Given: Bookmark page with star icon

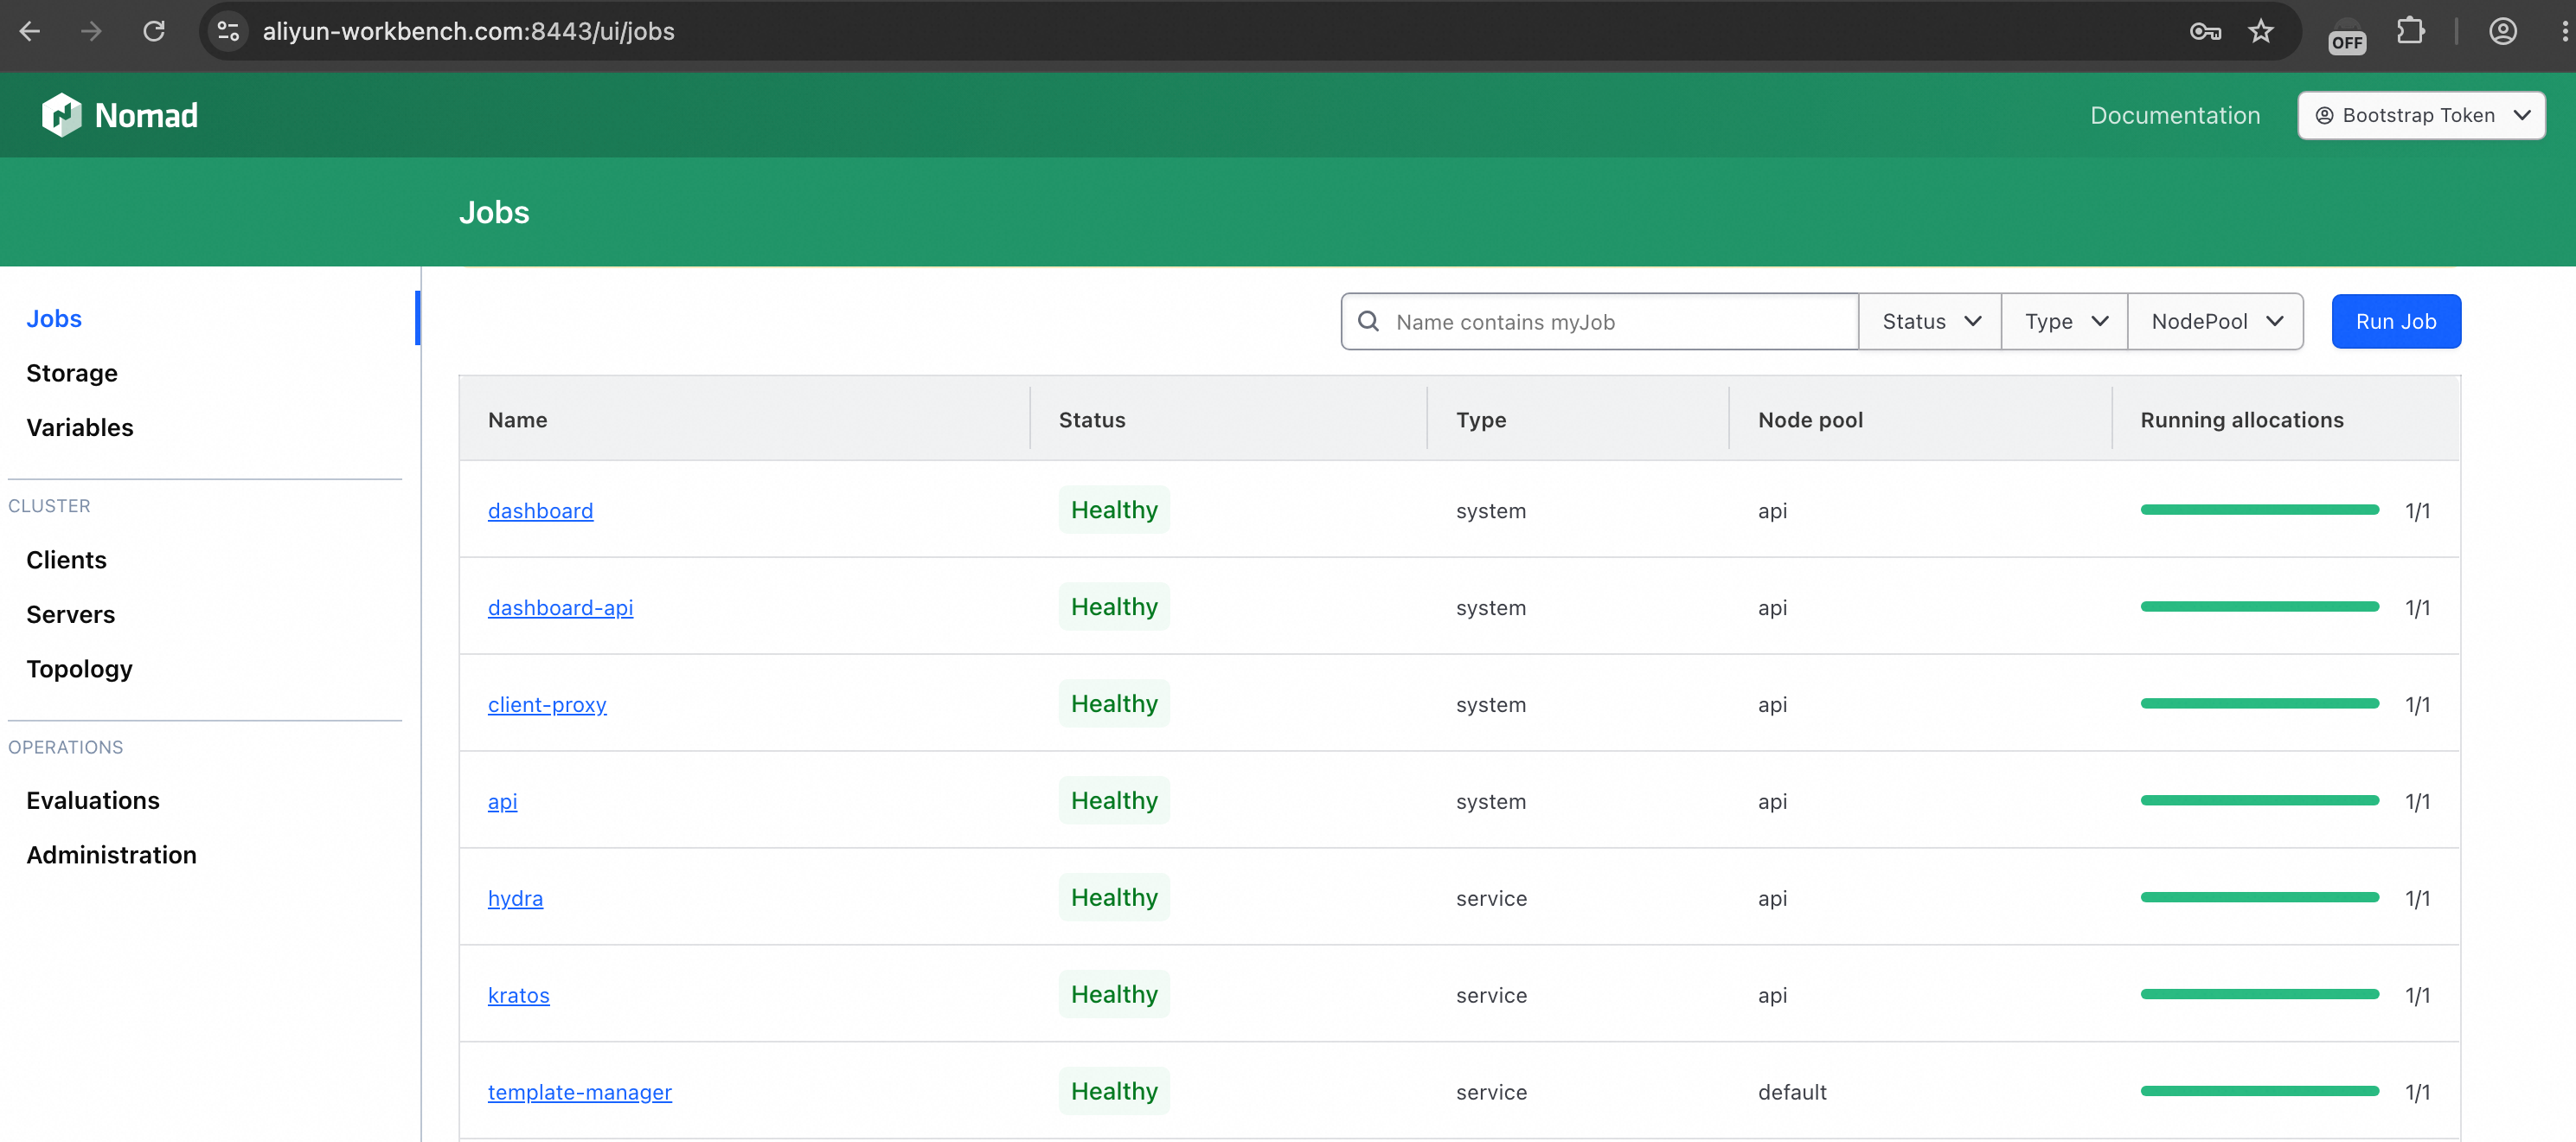Looking at the screenshot, I should [x=2261, y=31].
